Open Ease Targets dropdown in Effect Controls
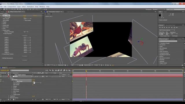Screen dimensions: 185x104 click(x=27, y=18)
